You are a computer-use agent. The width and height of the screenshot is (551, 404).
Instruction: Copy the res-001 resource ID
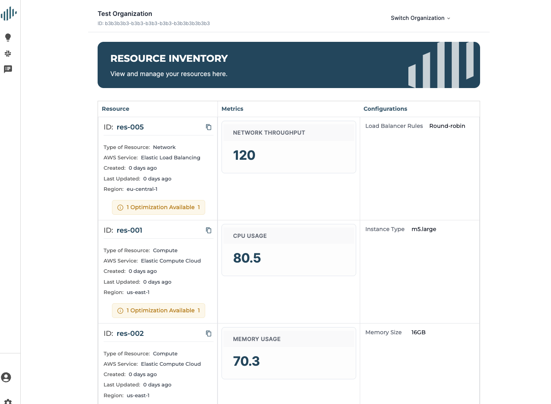coord(208,230)
